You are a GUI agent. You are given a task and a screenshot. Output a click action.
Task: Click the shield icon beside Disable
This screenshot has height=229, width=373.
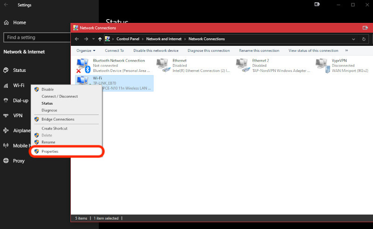coord(37,89)
